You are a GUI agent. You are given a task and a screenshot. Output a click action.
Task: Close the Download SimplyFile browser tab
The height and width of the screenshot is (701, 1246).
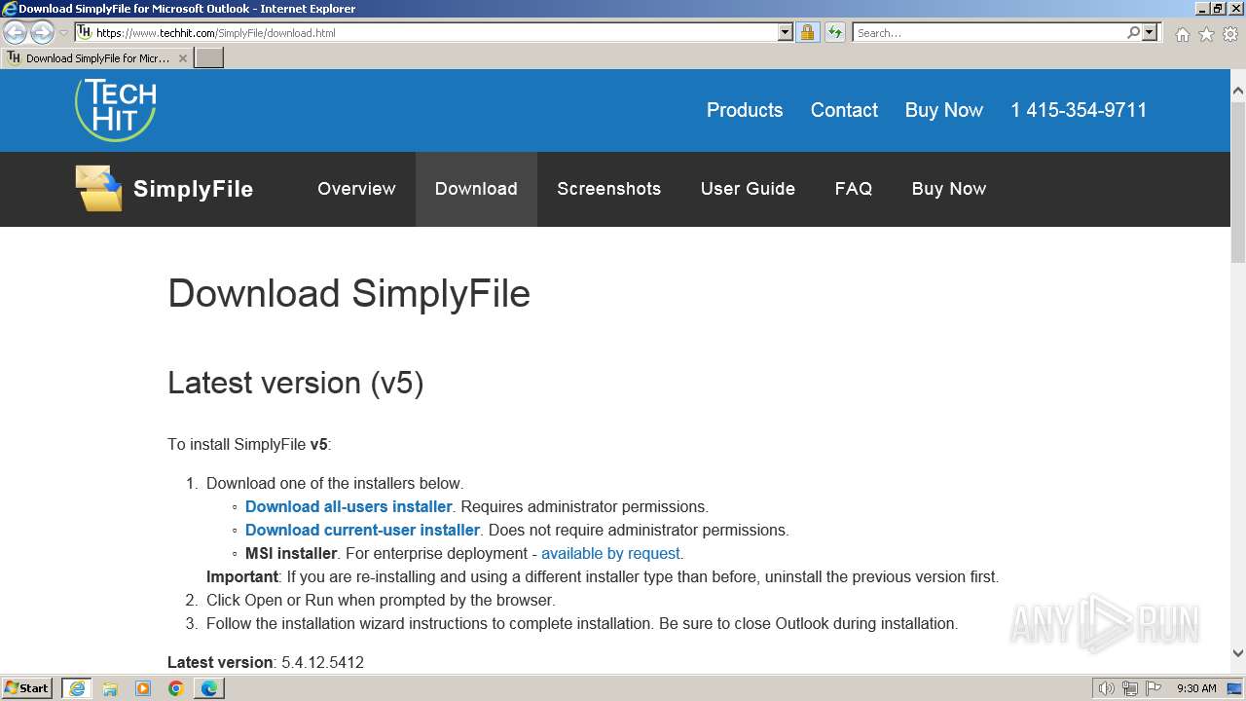point(182,58)
